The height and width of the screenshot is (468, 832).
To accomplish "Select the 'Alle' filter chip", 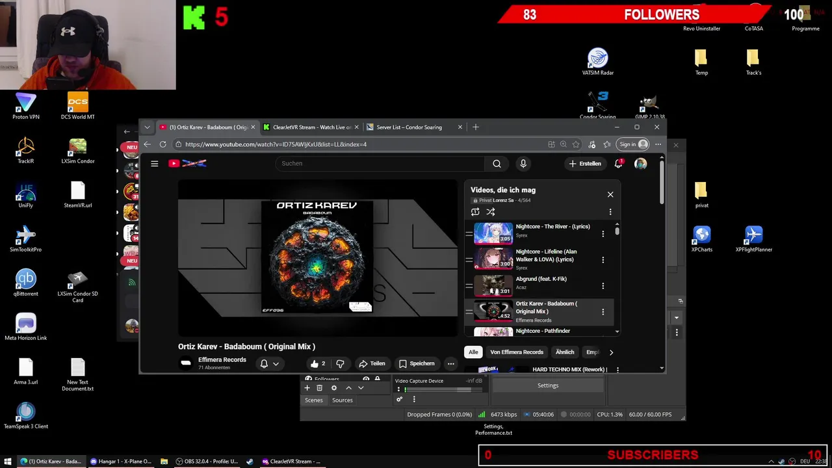I will [473, 352].
